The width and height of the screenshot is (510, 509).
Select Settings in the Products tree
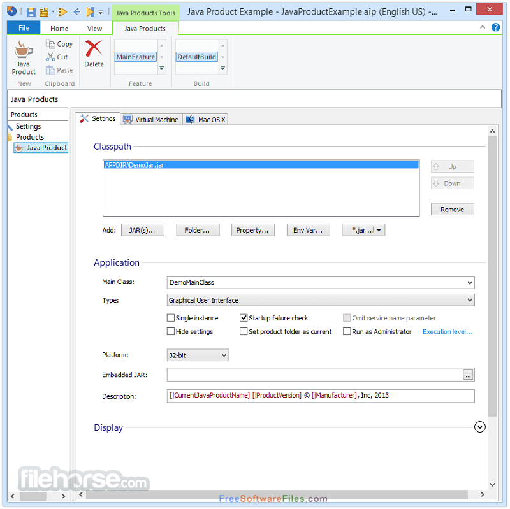pyautogui.click(x=28, y=126)
